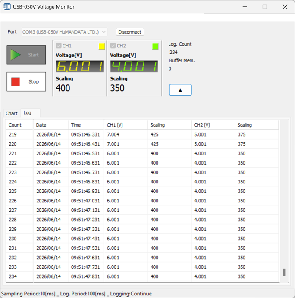Select log row with count 227
295x298 pixels.
tap(142, 210)
